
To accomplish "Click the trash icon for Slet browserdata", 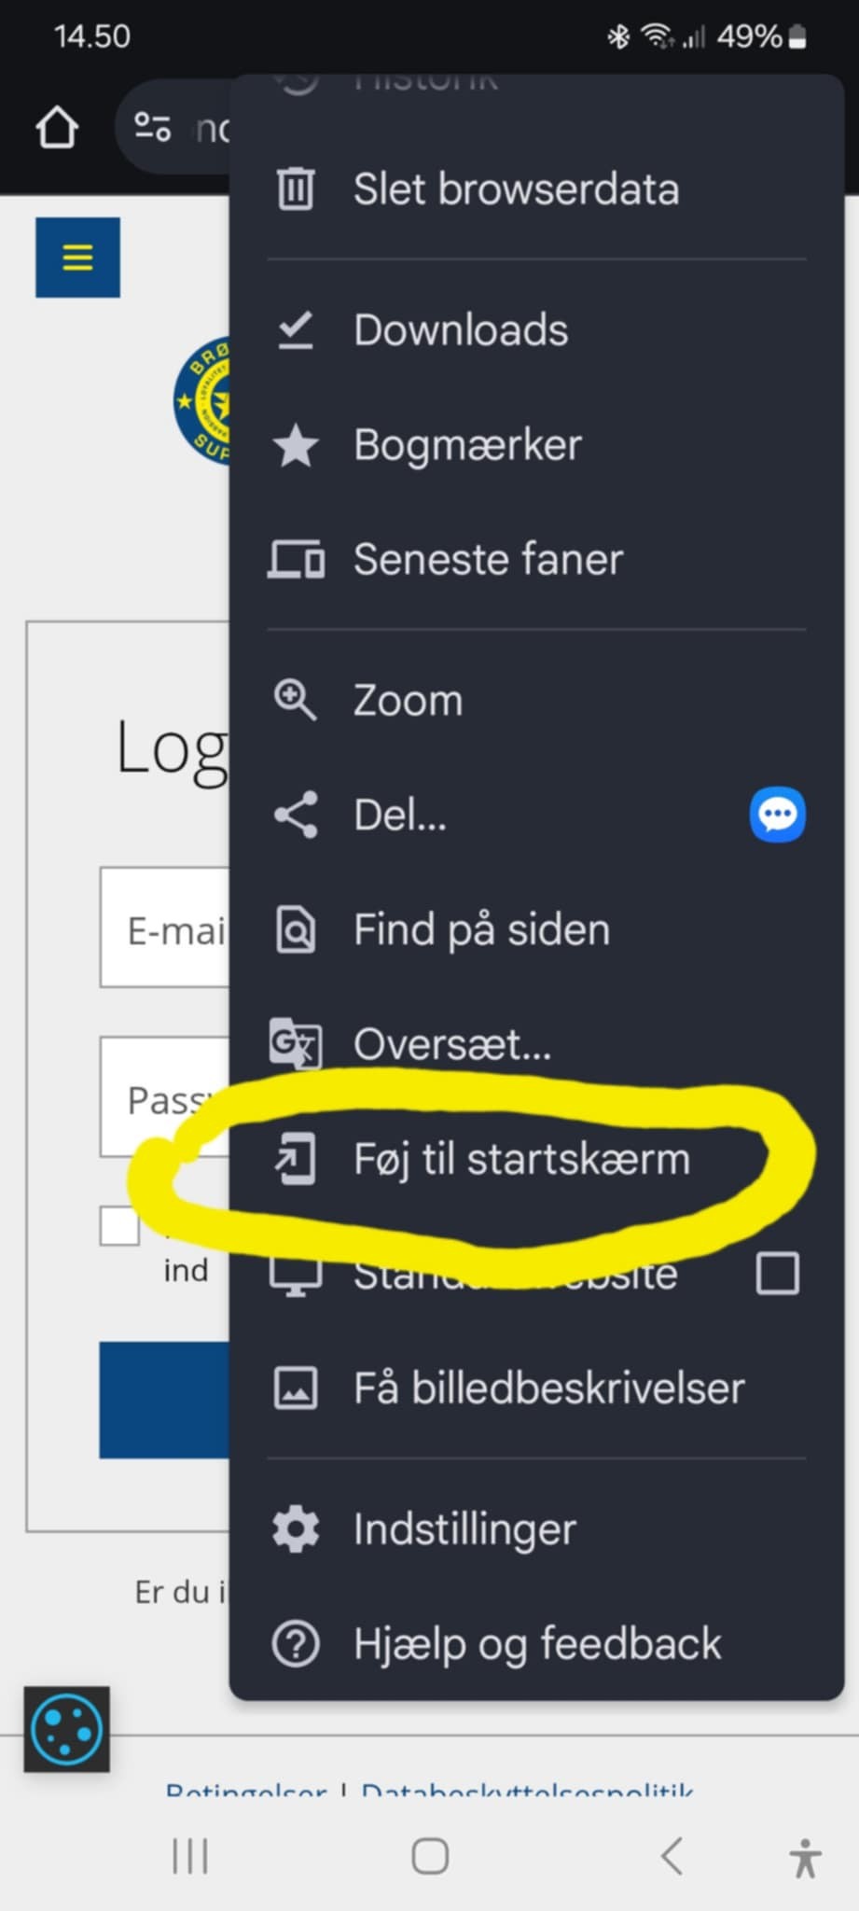I will tap(296, 188).
